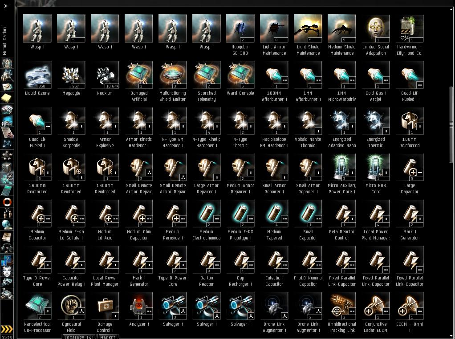Image resolution: width=455 pixels, height=339 pixels.
Task: Select the Cap Recharger I module
Action: click(x=240, y=267)
